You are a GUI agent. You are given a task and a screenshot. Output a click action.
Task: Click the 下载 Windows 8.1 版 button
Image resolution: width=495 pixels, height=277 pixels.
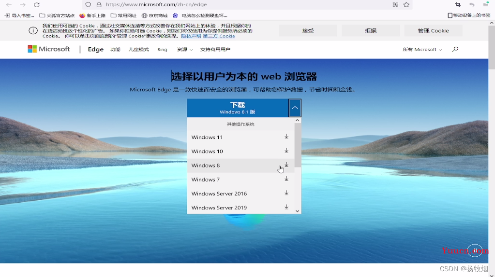click(238, 108)
